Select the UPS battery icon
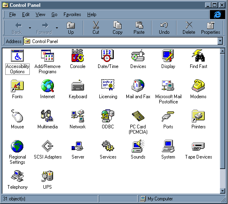The image size is (228, 204). [47, 176]
